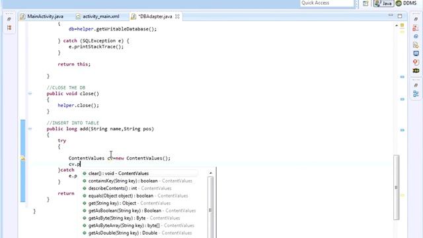
Task: Open the Open Perspective dialog icon
Action: [365, 3]
